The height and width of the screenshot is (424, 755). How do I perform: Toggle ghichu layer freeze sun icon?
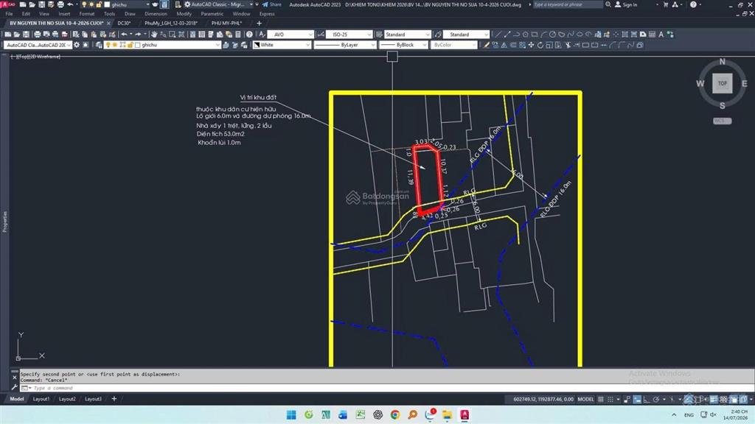pyautogui.click(x=115, y=45)
